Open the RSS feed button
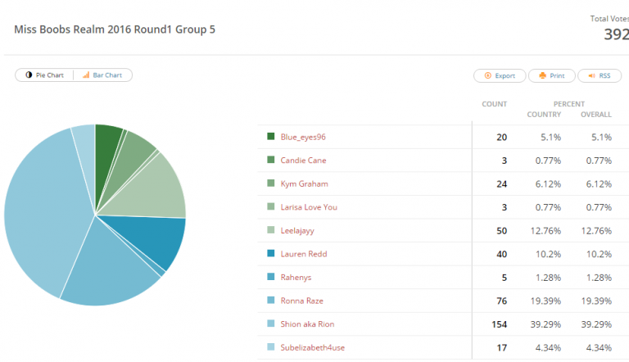Image resolution: width=629 pixels, height=362 pixels. (x=600, y=75)
